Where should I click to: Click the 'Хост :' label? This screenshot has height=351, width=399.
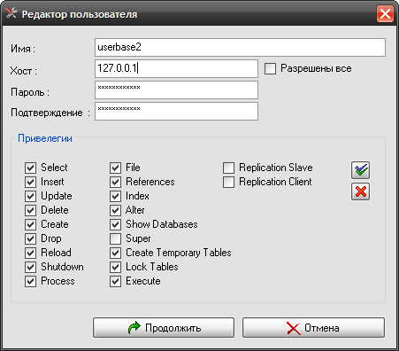pyautogui.click(x=24, y=71)
